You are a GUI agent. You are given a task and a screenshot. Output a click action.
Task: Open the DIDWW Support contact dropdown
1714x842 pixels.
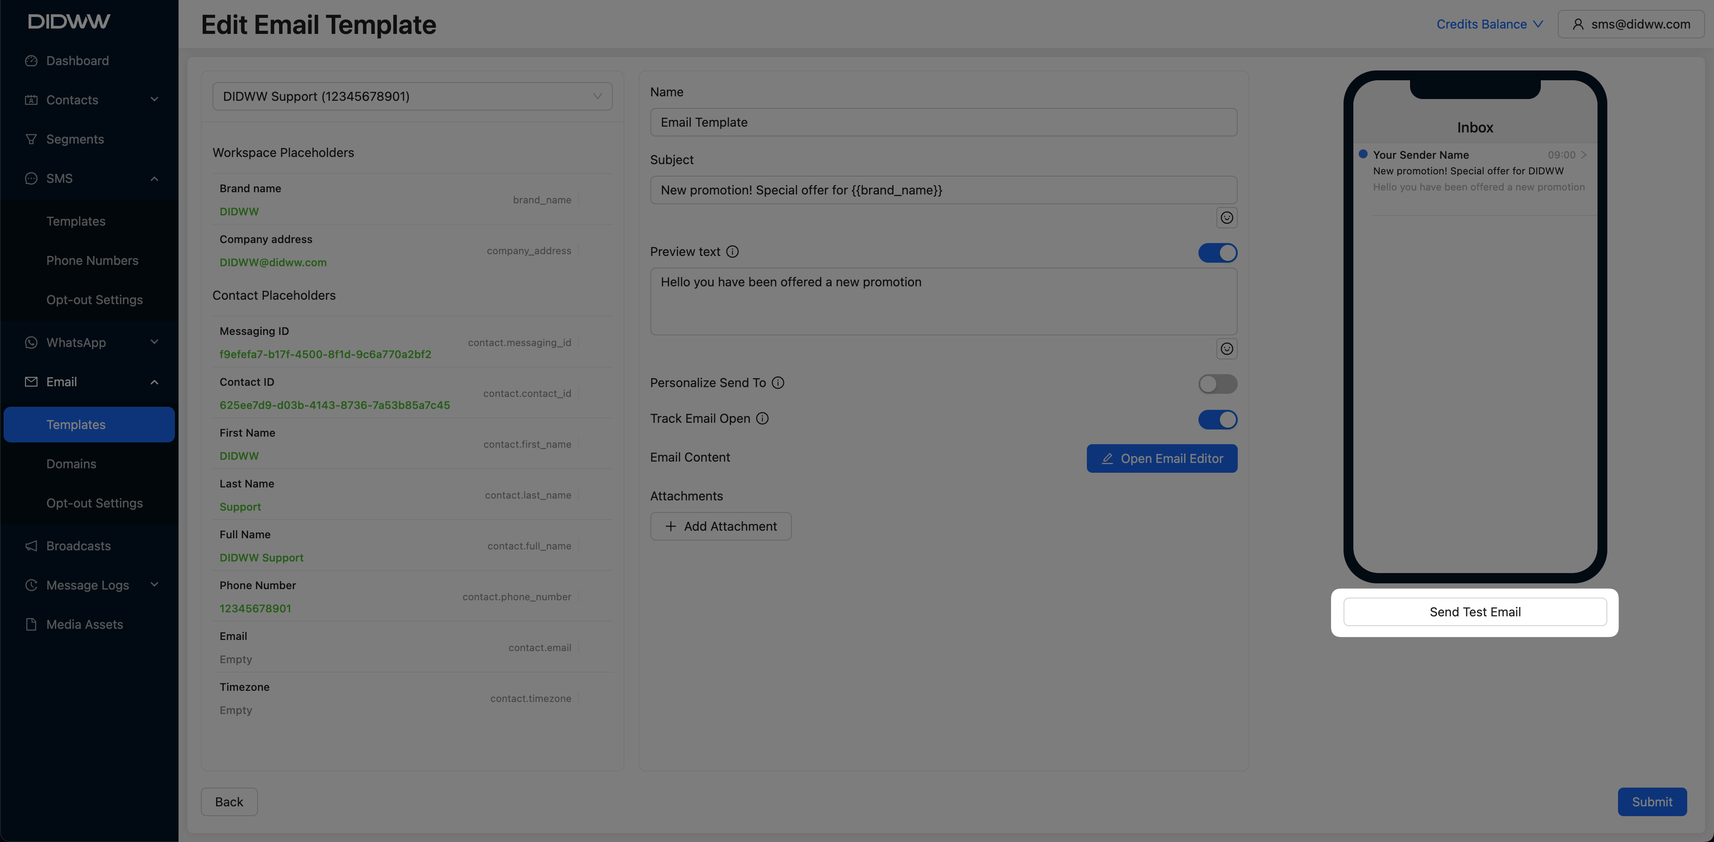click(412, 96)
